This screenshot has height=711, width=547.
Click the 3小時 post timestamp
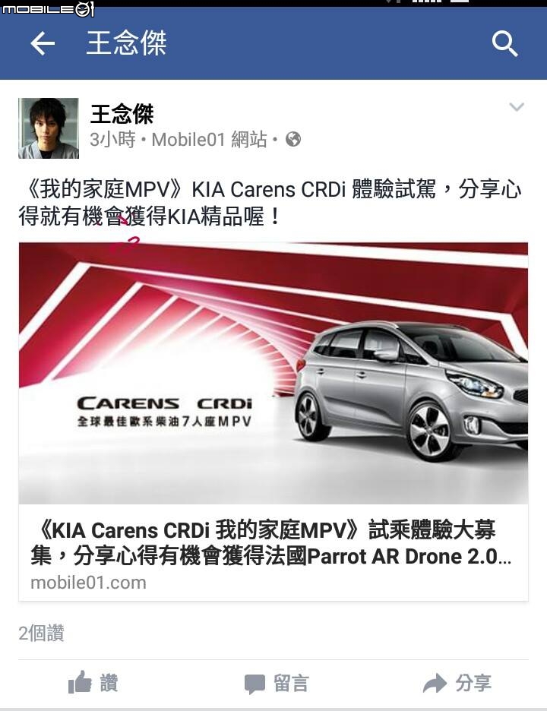coord(112,140)
